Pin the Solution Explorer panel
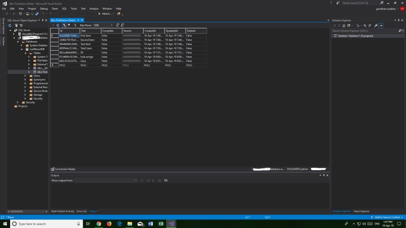The width and height of the screenshot is (406, 228). pyautogui.click(x=398, y=20)
